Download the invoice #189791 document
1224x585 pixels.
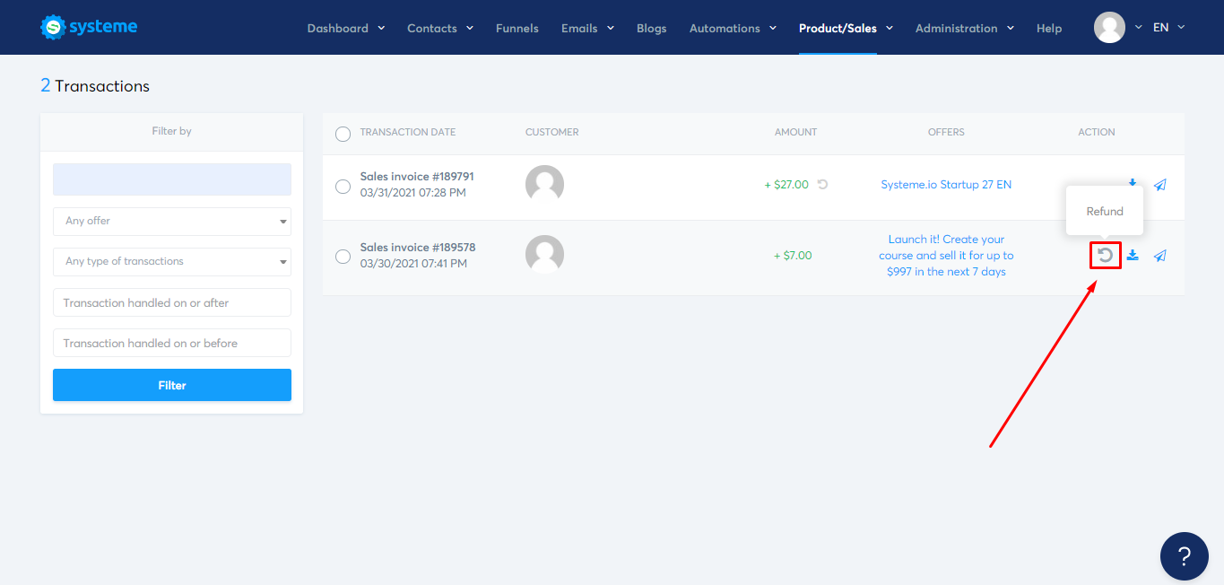1132,182
